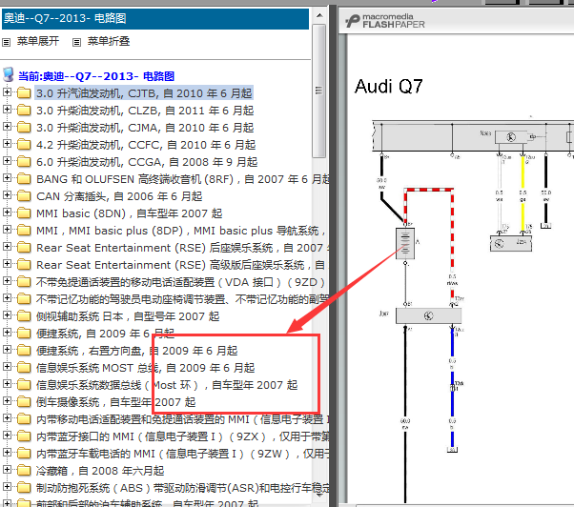Open 制动防抱死系统 (ABS) 带驱动防滑调节 entry
The width and height of the screenshot is (574, 507).
coord(183,488)
